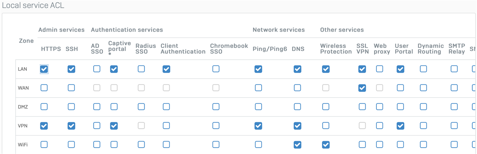Enable Ping/Ping6 for WAN zone

258,88
